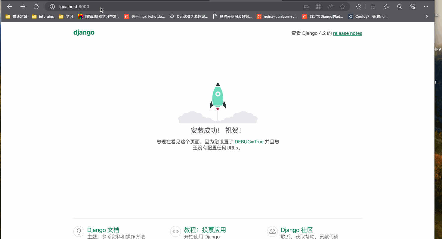
Task: Open Browser essentials heart icon
Action: coord(413,7)
